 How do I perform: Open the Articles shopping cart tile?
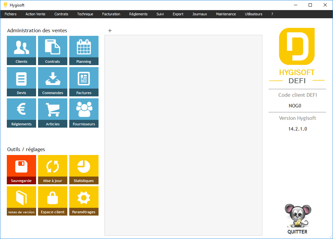coord(53,113)
